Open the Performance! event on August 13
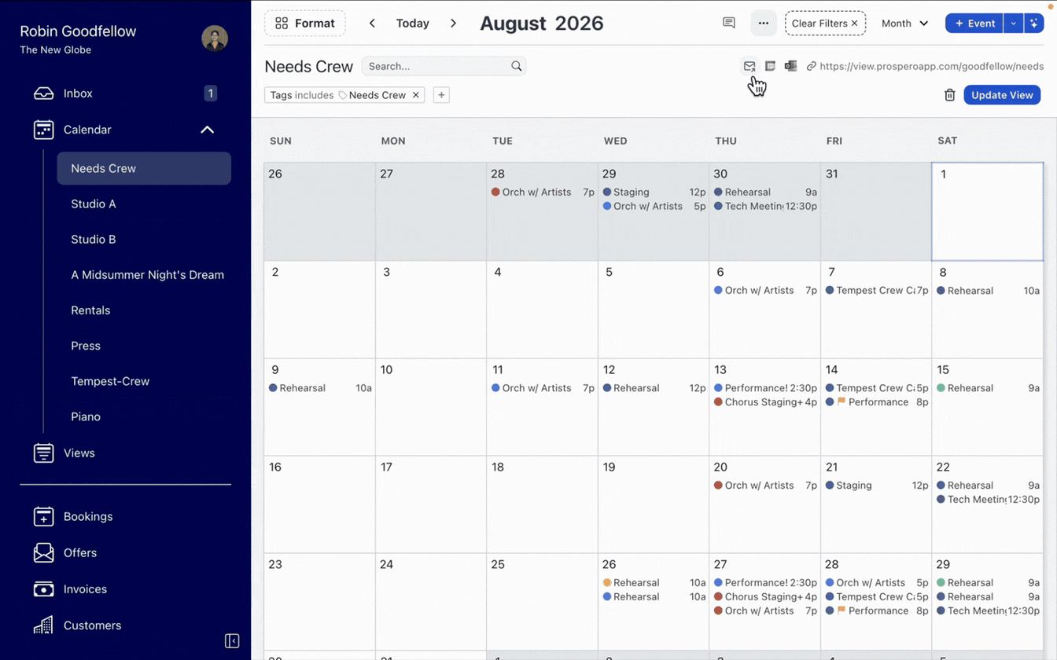Viewport: 1057px width, 660px height. coord(765,388)
